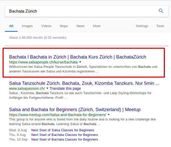171x147 pixels.
Task: Open the Videos tab
Action: tap(46, 26)
